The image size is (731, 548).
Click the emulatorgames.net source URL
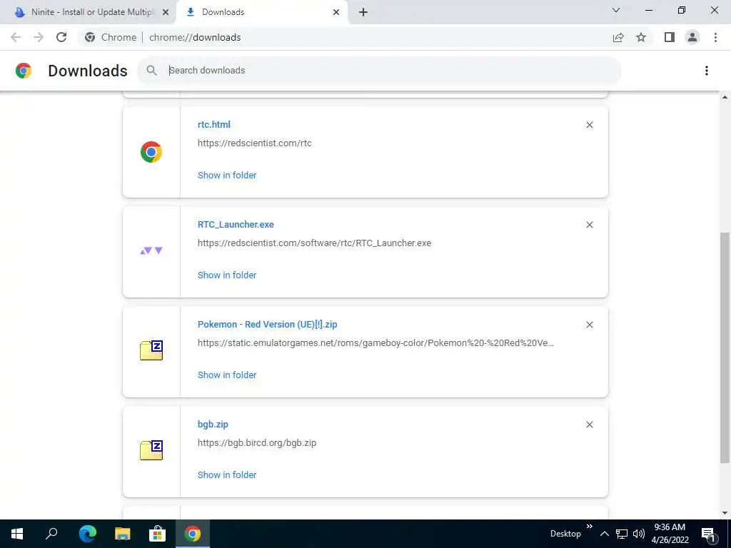(375, 343)
